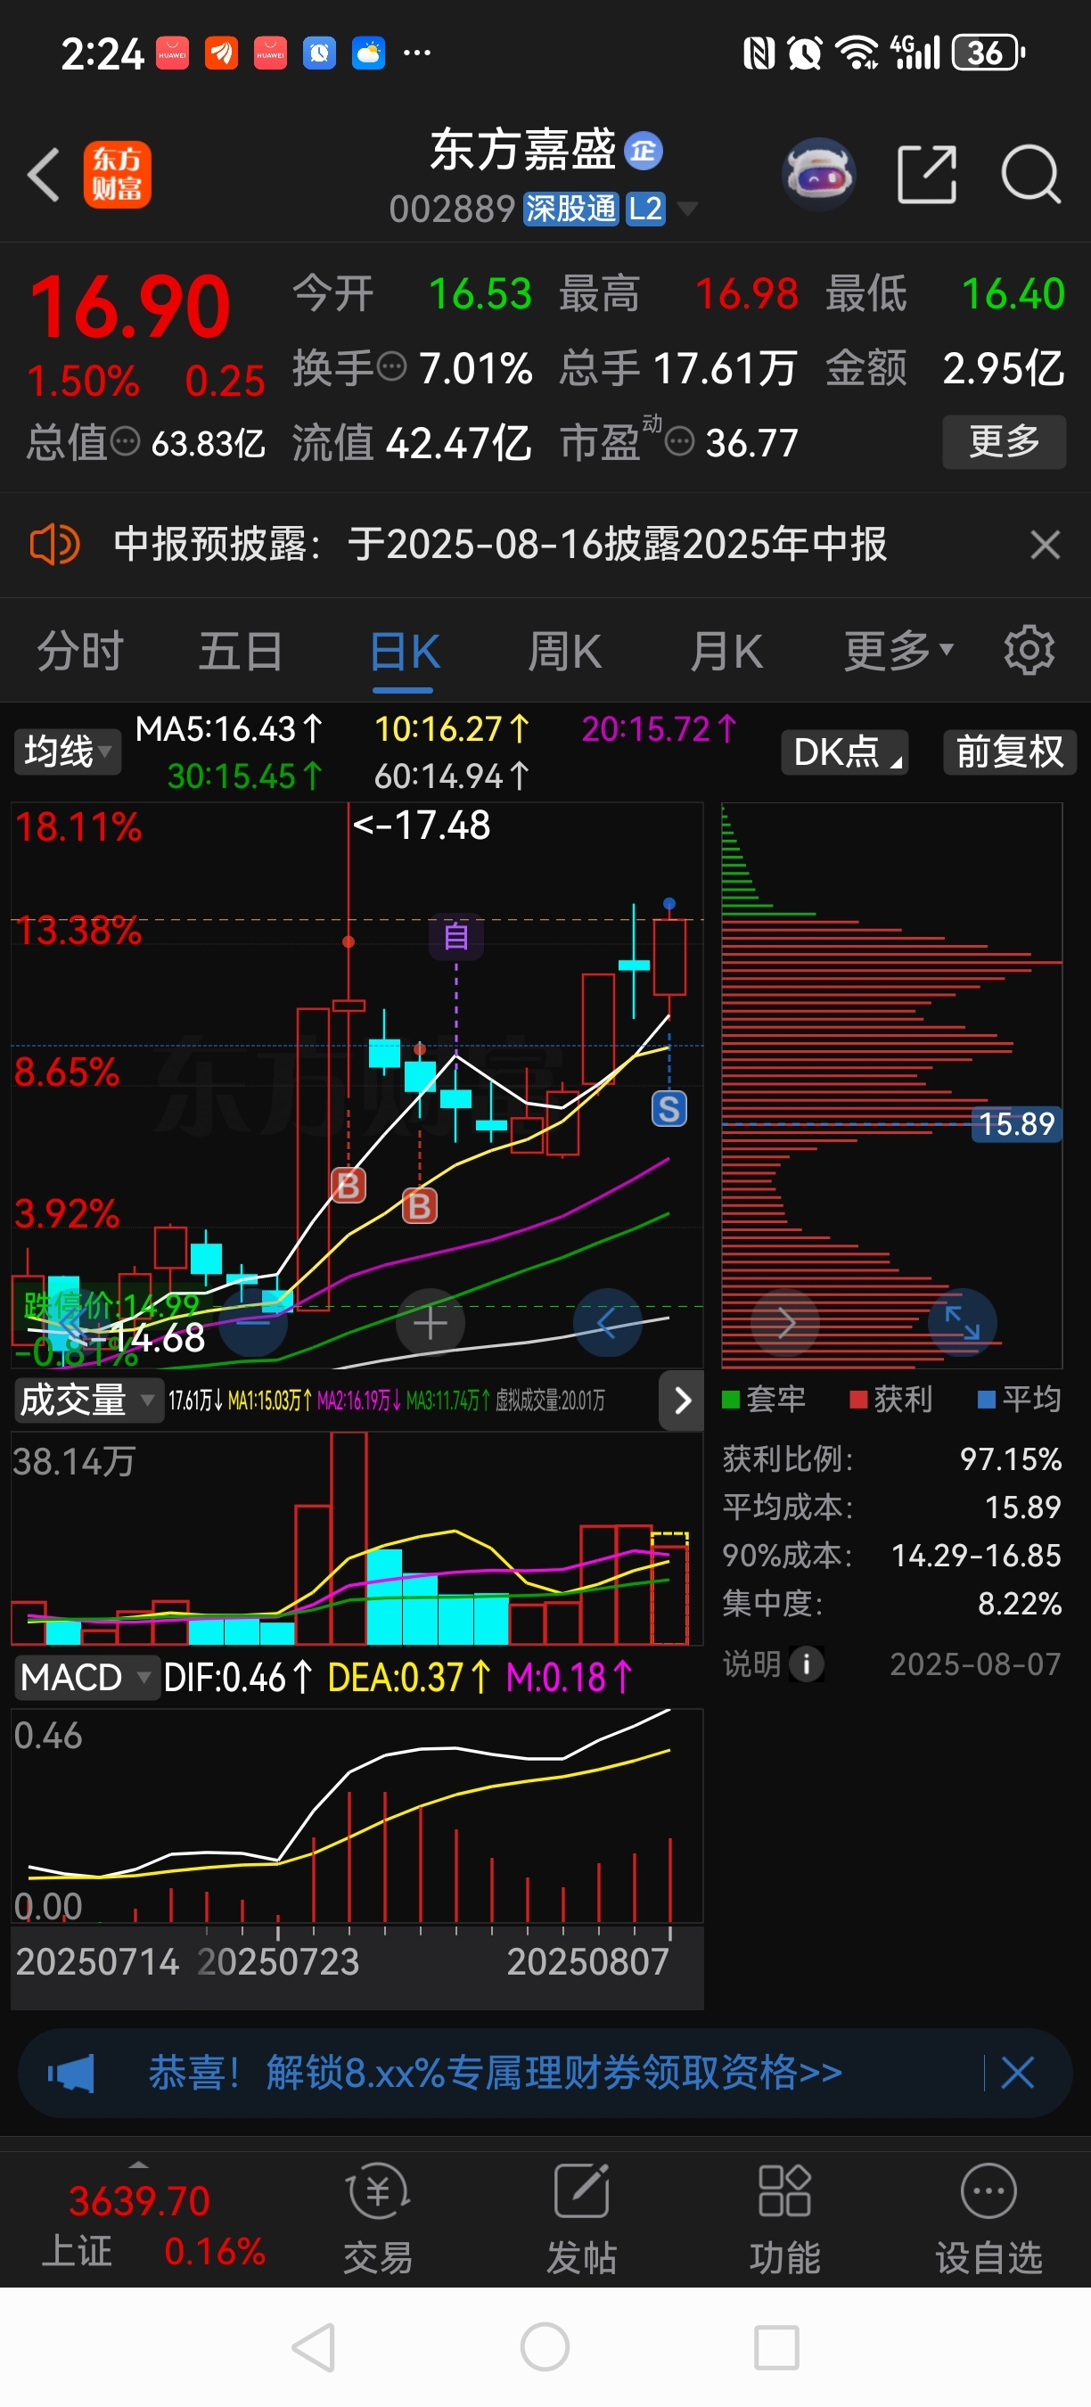Open the AI robot assistant icon
1091x2407 pixels.
[x=818, y=174]
